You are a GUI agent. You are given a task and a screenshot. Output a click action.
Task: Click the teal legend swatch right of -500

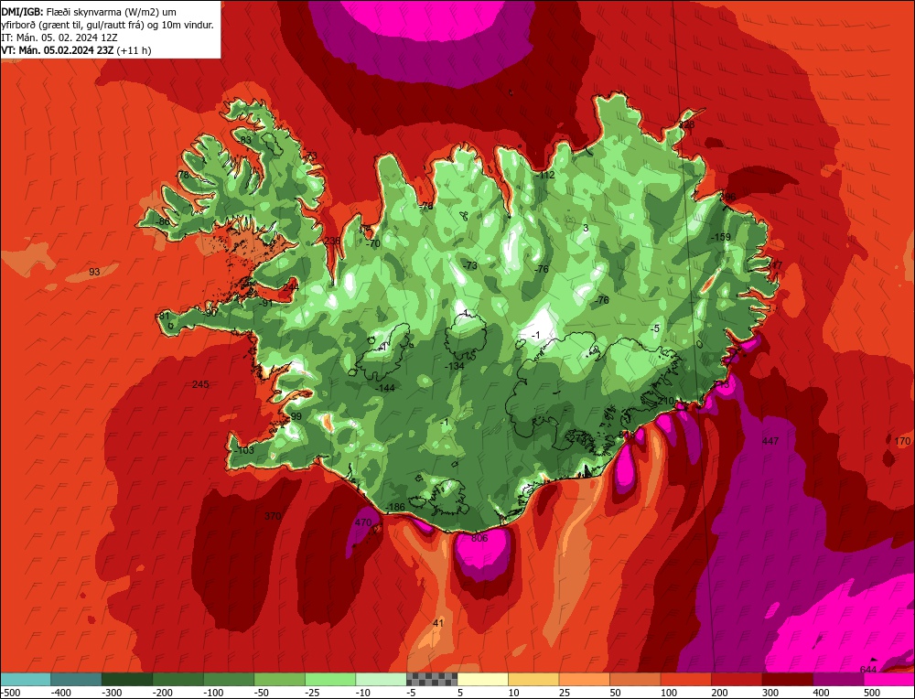(x=25, y=679)
